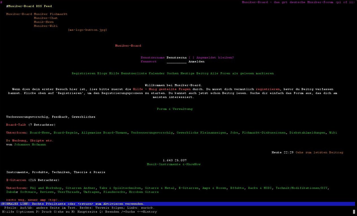Click Alle Foren als gelesen markieren
Image resolution: width=357 pixels, height=216 pixels.
242,73
